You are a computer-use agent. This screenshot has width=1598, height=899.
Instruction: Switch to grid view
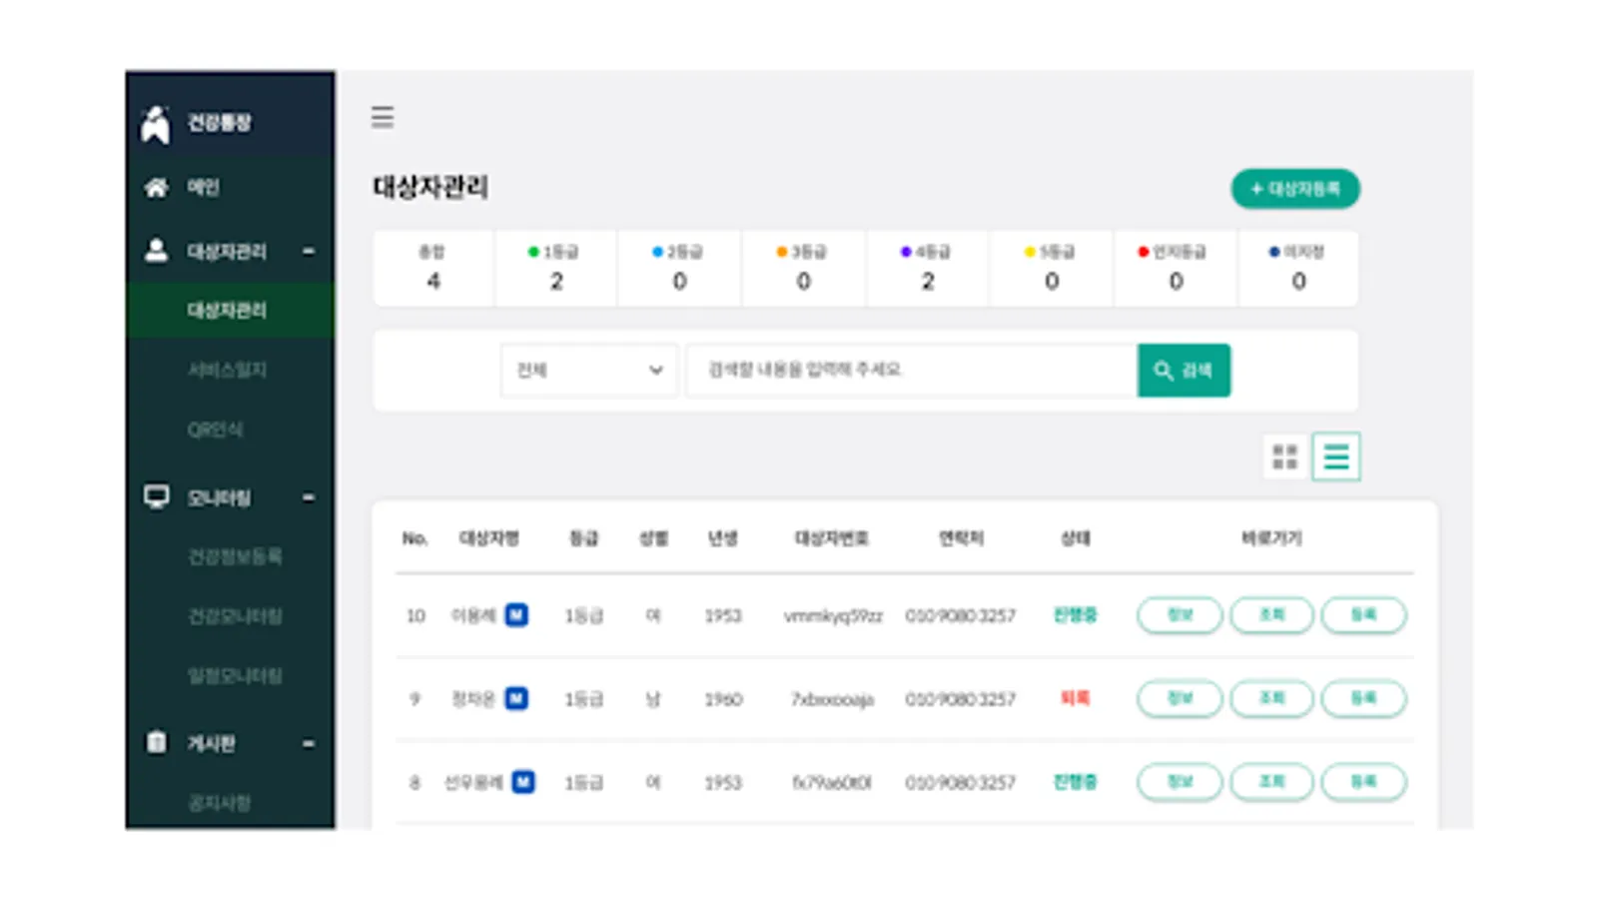coord(1284,456)
